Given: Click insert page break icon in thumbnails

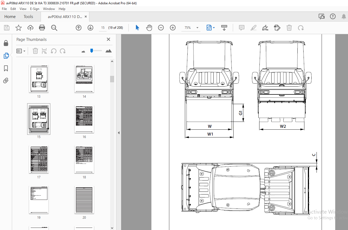Looking at the screenshot, I should pyautogui.click(x=45, y=51).
